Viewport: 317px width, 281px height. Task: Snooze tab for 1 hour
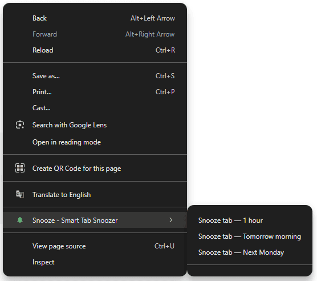tap(250, 220)
